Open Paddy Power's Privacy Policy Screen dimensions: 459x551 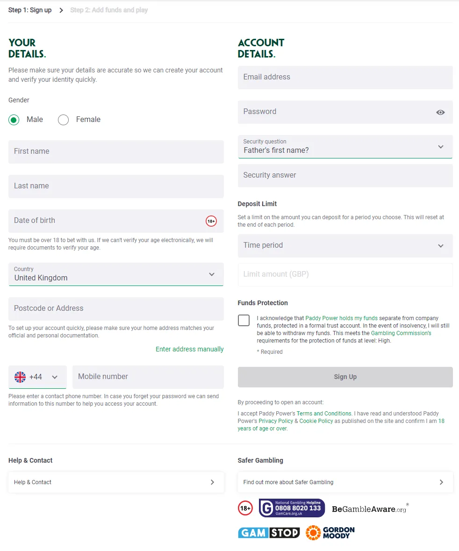point(275,421)
